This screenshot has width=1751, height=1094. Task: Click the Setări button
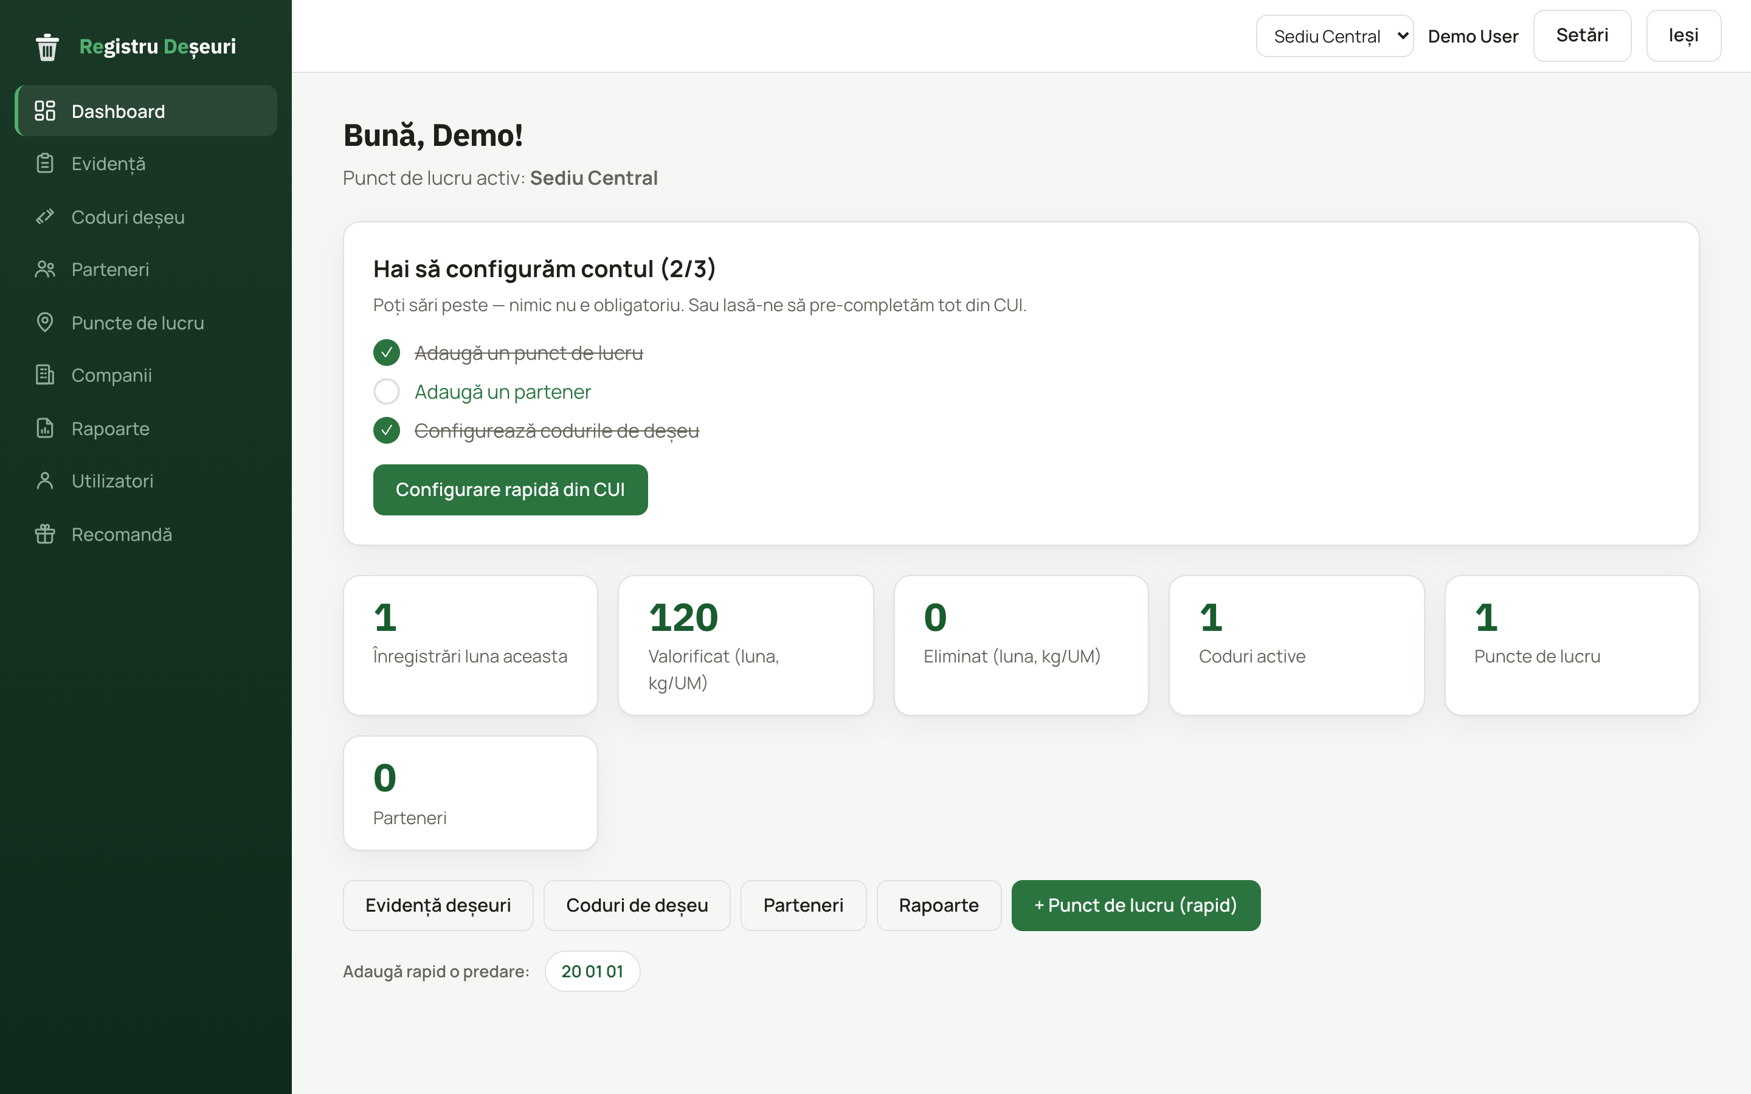(x=1582, y=35)
